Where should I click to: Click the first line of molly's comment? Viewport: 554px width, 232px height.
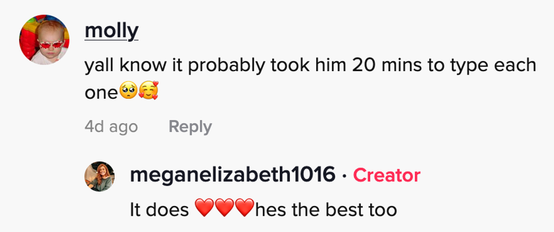[310, 67]
